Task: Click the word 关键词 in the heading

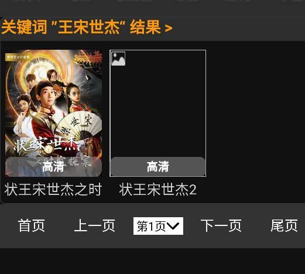Action: [x=24, y=28]
